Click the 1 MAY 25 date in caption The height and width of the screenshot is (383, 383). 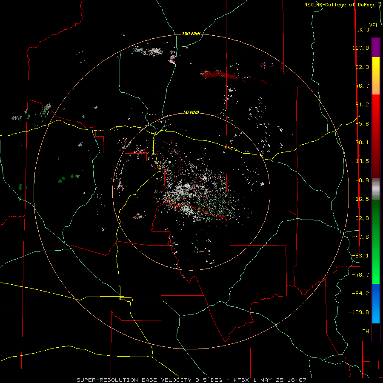pyautogui.click(x=269, y=380)
